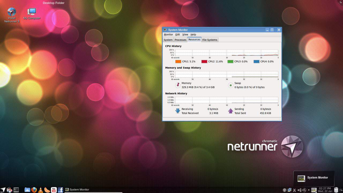Viewport: 343px width, 193px height.
Task: Open the file manager folder icon
Action: (x=27, y=190)
